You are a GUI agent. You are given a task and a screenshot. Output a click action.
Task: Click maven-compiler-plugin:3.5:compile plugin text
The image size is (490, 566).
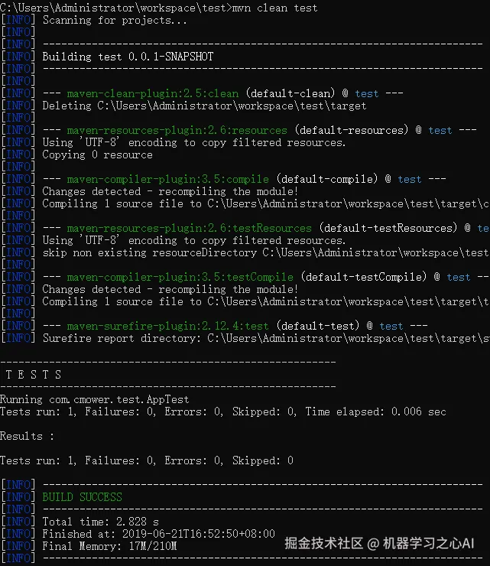click(x=167, y=179)
